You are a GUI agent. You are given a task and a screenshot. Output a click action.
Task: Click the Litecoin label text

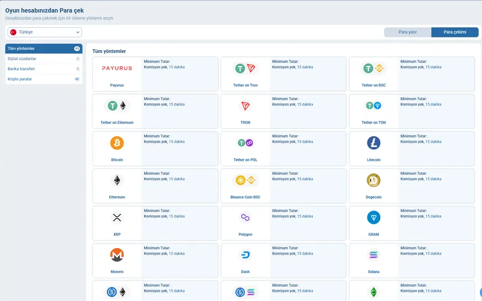[373, 160]
